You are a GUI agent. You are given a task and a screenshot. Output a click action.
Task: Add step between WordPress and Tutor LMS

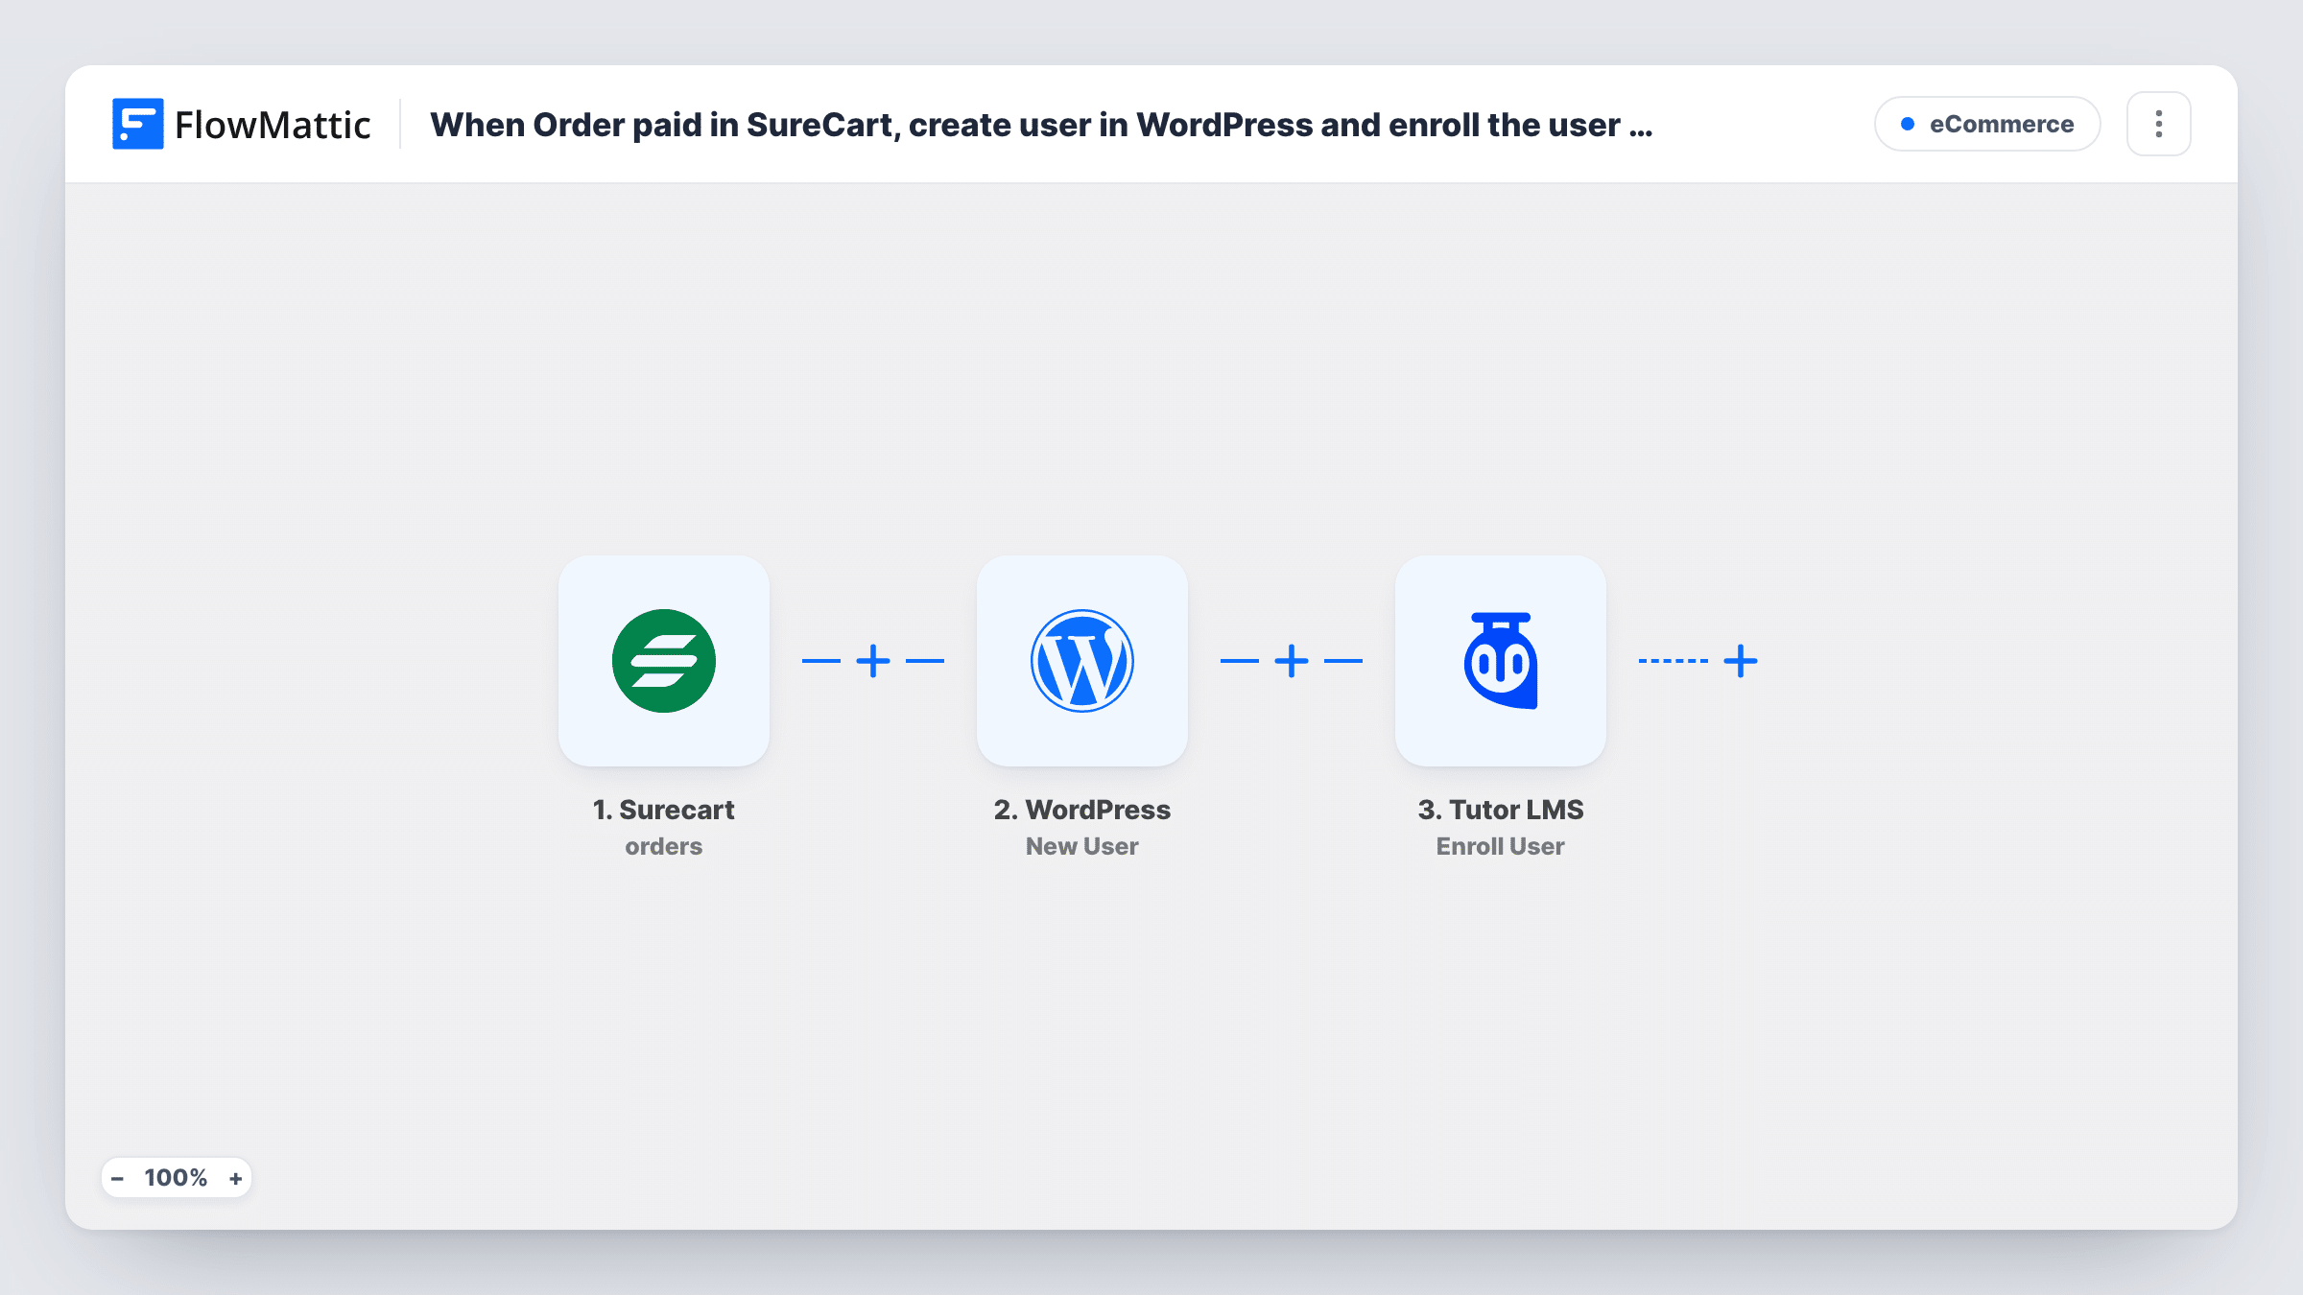(x=1292, y=661)
